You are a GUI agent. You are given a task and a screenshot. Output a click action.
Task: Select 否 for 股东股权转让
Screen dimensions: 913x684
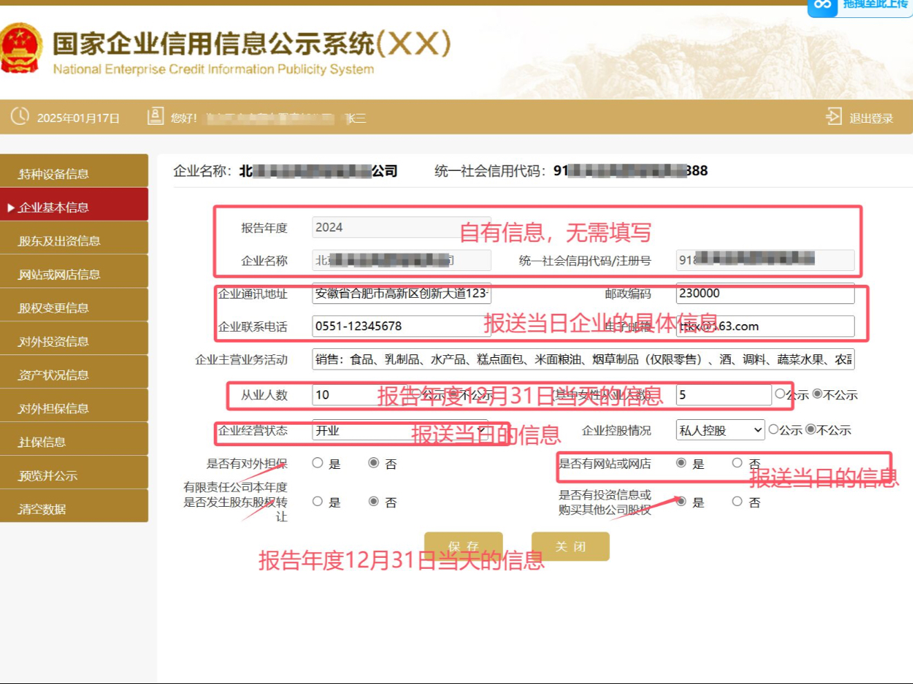click(373, 501)
